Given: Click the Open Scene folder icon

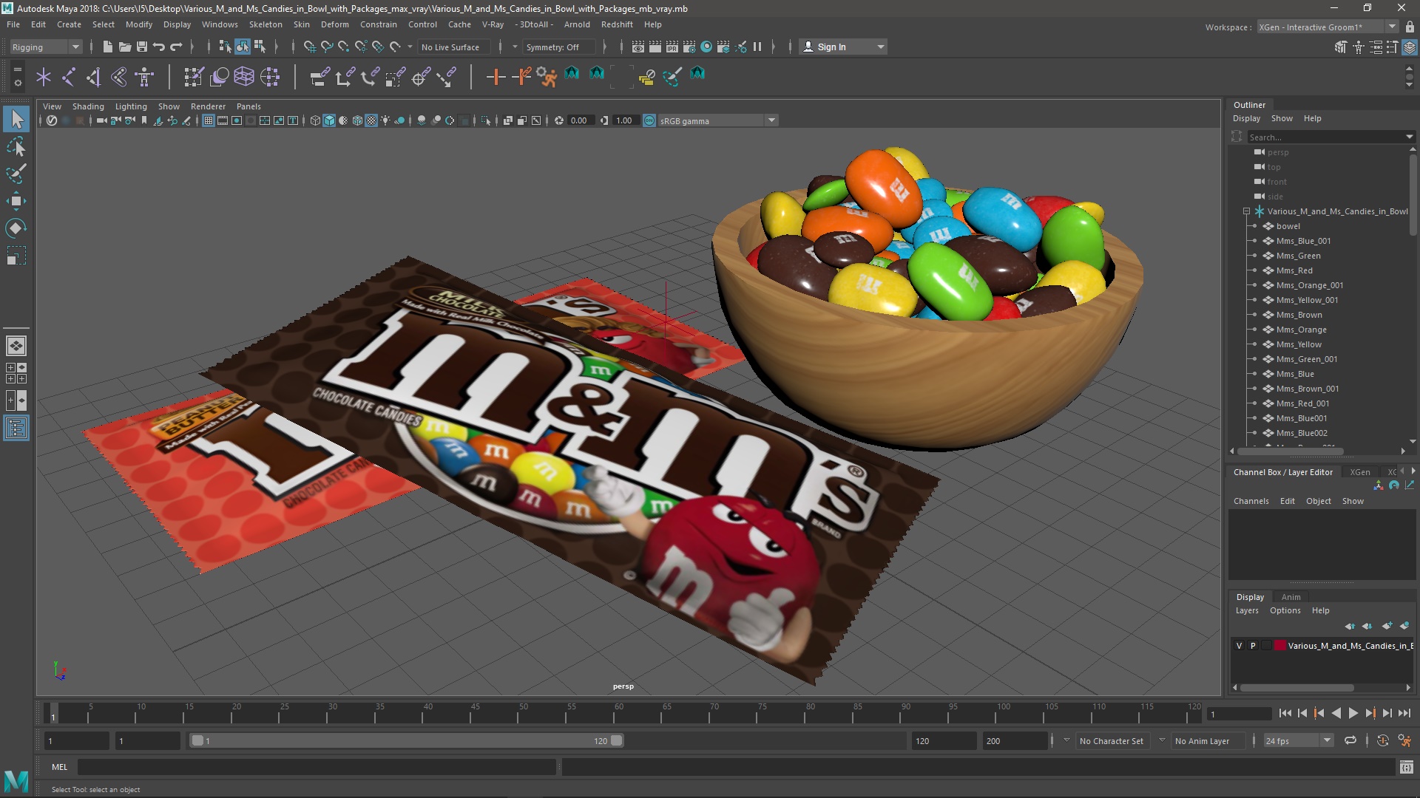Looking at the screenshot, I should 125,47.
